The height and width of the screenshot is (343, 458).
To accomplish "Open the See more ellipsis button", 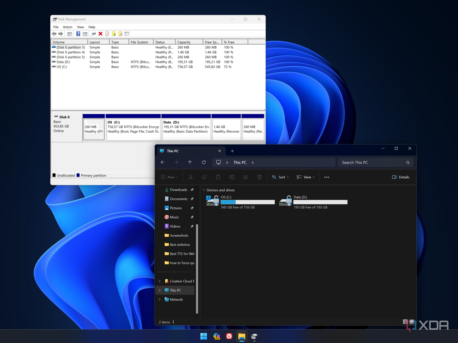I will click(326, 177).
